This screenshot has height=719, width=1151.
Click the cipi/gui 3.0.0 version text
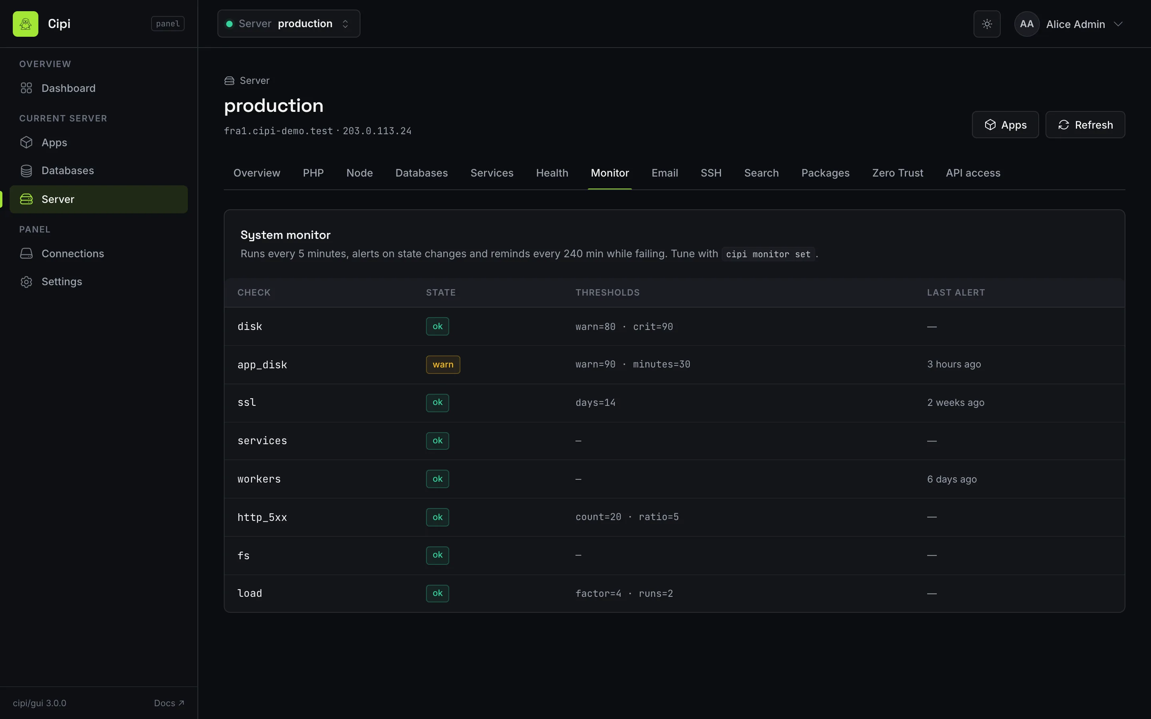[x=40, y=703]
